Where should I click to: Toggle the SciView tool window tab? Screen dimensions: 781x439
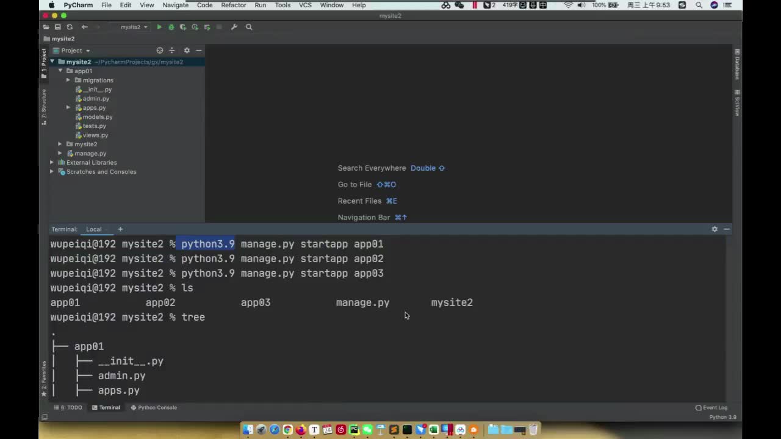pos(737,102)
